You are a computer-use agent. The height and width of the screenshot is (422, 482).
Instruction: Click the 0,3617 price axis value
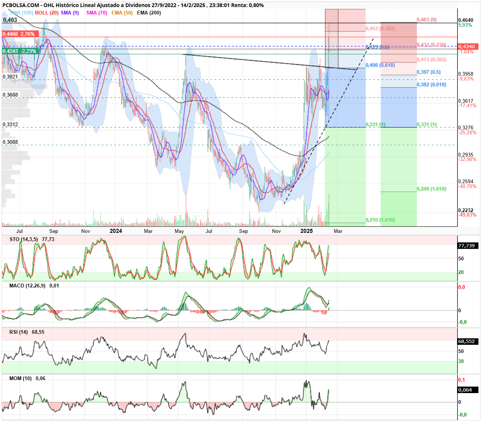466,101
